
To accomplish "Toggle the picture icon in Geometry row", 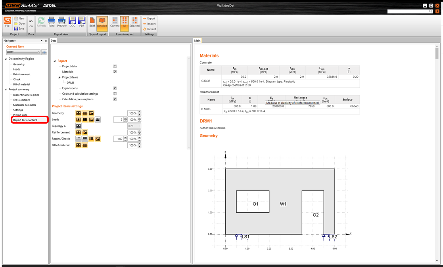I will click(91, 113).
